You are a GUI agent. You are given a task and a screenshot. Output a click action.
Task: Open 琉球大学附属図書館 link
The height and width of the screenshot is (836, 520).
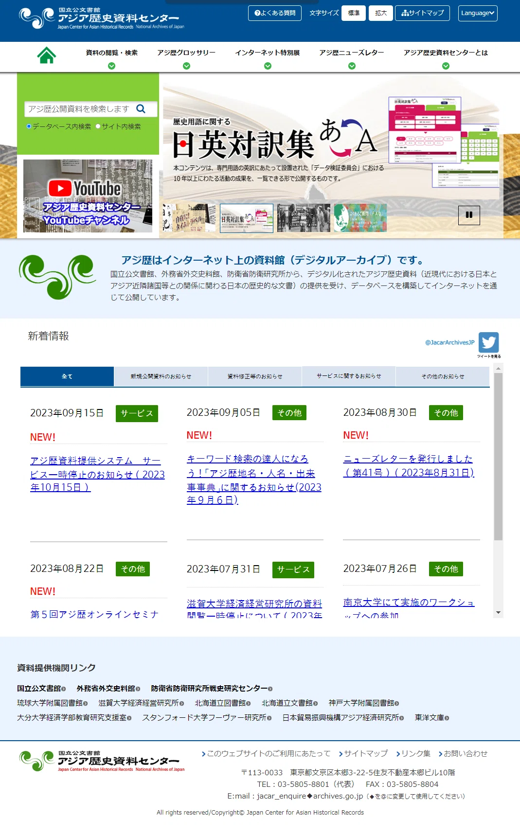pyautogui.click(x=50, y=703)
